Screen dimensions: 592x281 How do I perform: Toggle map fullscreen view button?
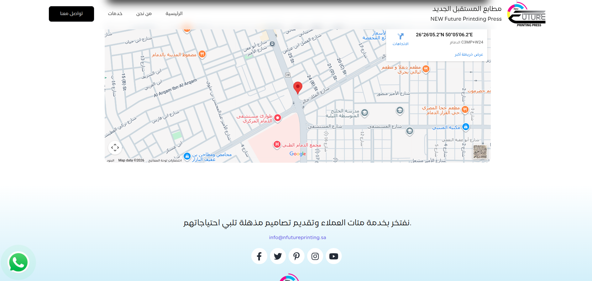[115, 147]
